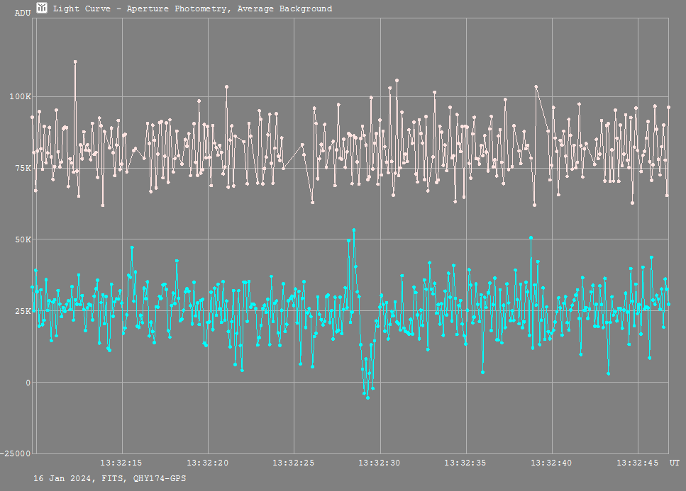Click the light curve chart icon beside the title
Image resolution: width=686 pixels, height=491 pixels.
click(x=42, y=8)
